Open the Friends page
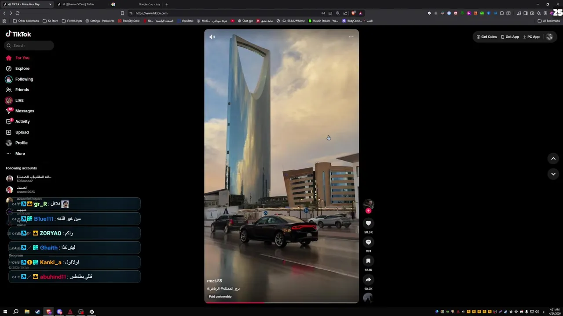563x316 pixels. 17,90
